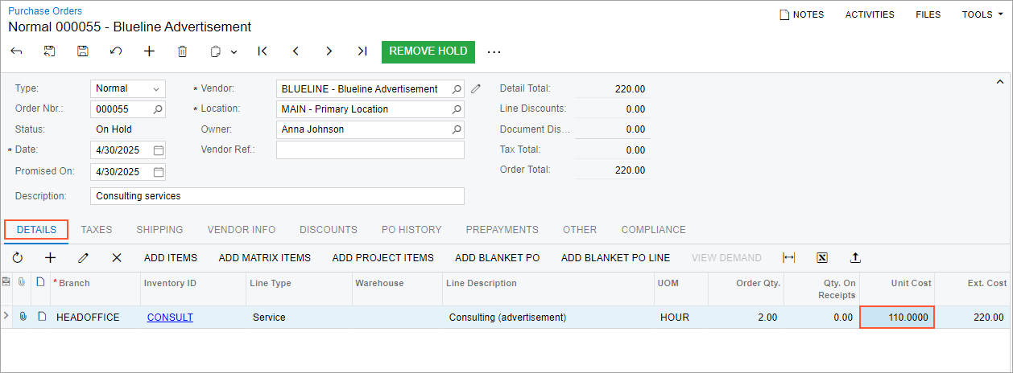The image size is (1013, 373).
Task: Click the Export to Excel grid icon
Action: (822, 258)
